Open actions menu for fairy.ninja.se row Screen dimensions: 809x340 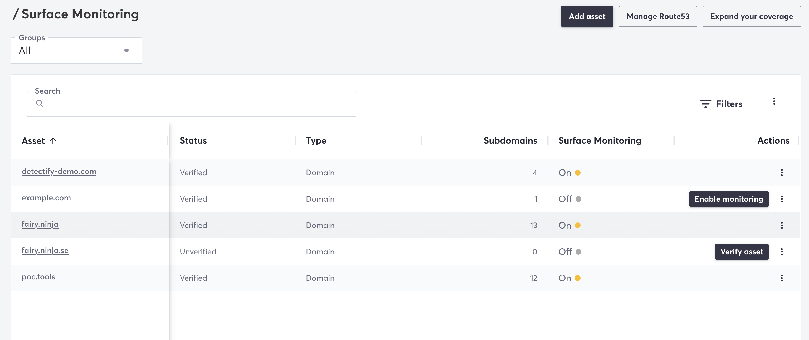[x=781, y=252]
